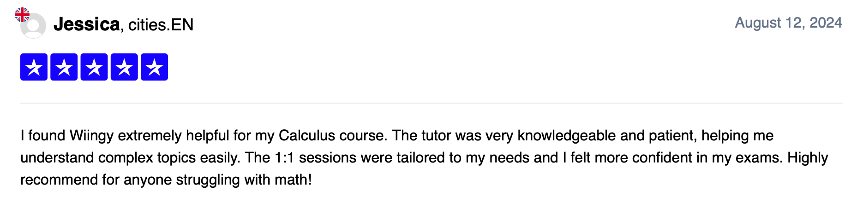Click the cities.EN label
The image size is (863, 197).
pos(161,25)
